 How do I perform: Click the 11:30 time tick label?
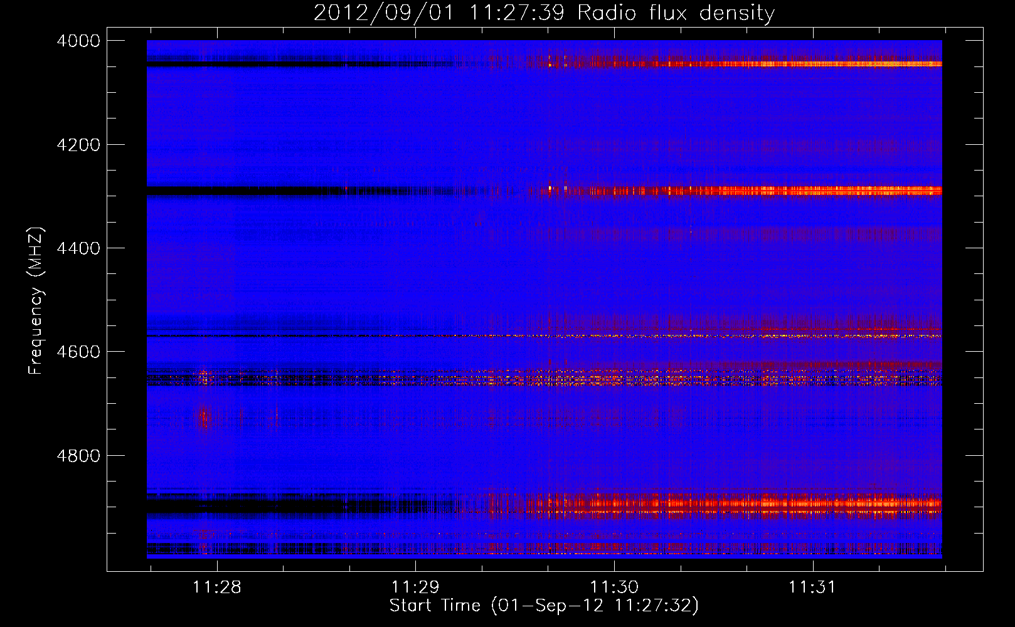[614, 587]
